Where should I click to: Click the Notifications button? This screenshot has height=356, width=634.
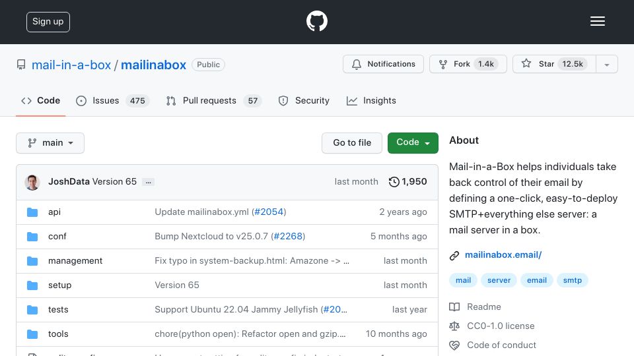coord(383,64)
